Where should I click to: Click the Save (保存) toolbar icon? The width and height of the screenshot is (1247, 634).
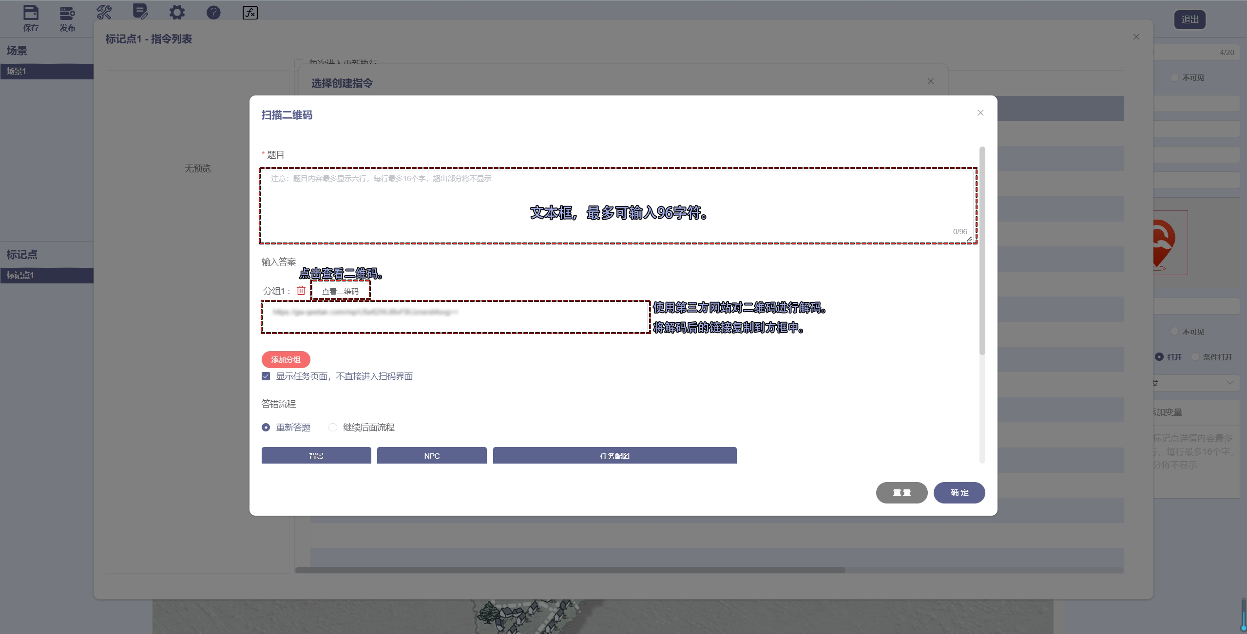(31, 13)
